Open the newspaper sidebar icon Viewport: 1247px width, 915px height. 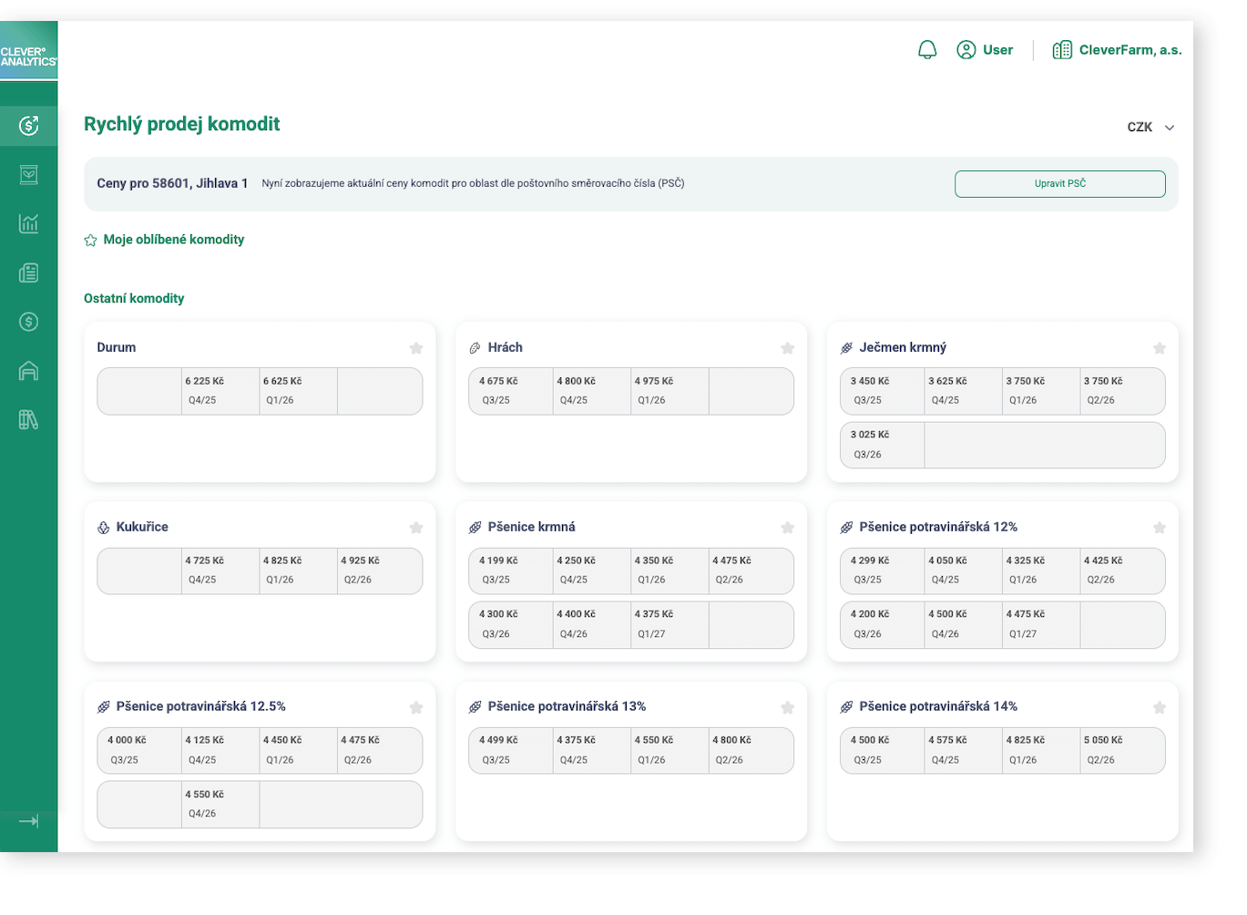click(x=28, y=272)
